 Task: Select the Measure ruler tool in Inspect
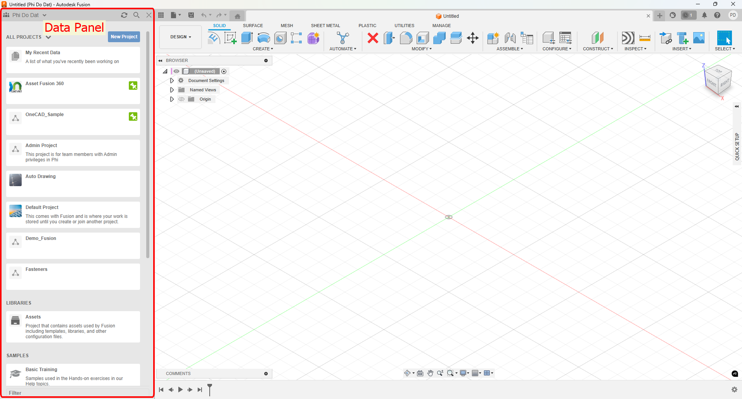645,38
